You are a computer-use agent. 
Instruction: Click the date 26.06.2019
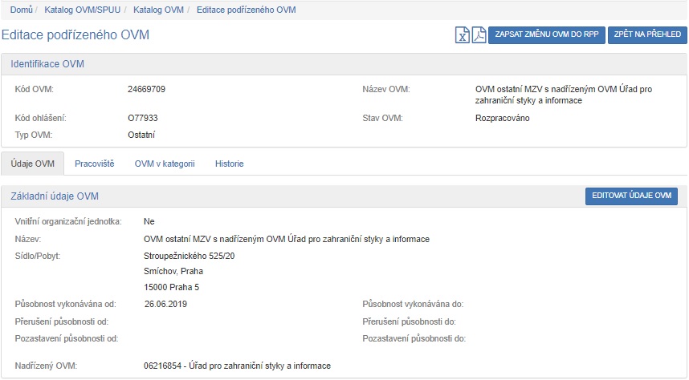165,305
